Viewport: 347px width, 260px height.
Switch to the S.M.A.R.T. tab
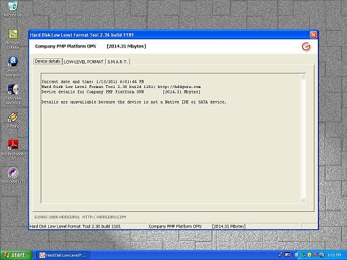117,62
